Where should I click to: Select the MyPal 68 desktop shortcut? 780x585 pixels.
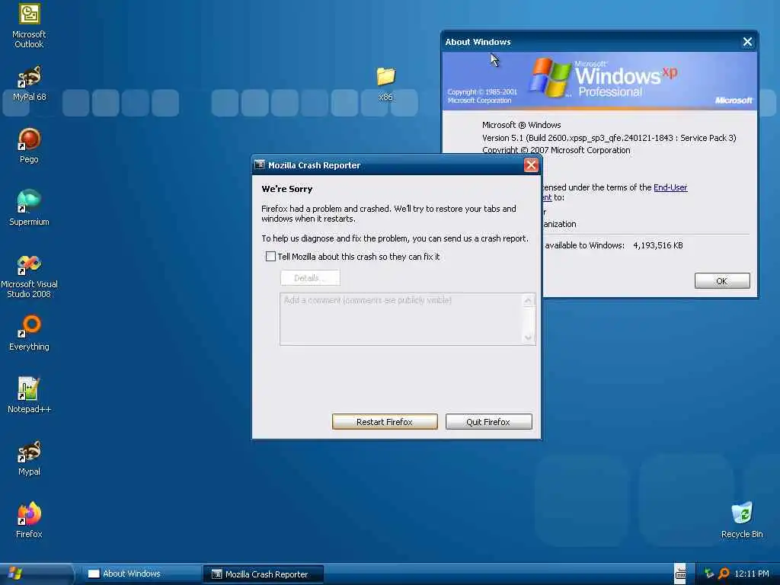pyautogui.click(x=29, y=84)
